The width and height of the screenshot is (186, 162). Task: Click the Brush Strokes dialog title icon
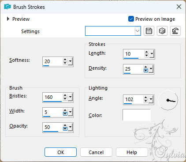(x=7, y=7)
